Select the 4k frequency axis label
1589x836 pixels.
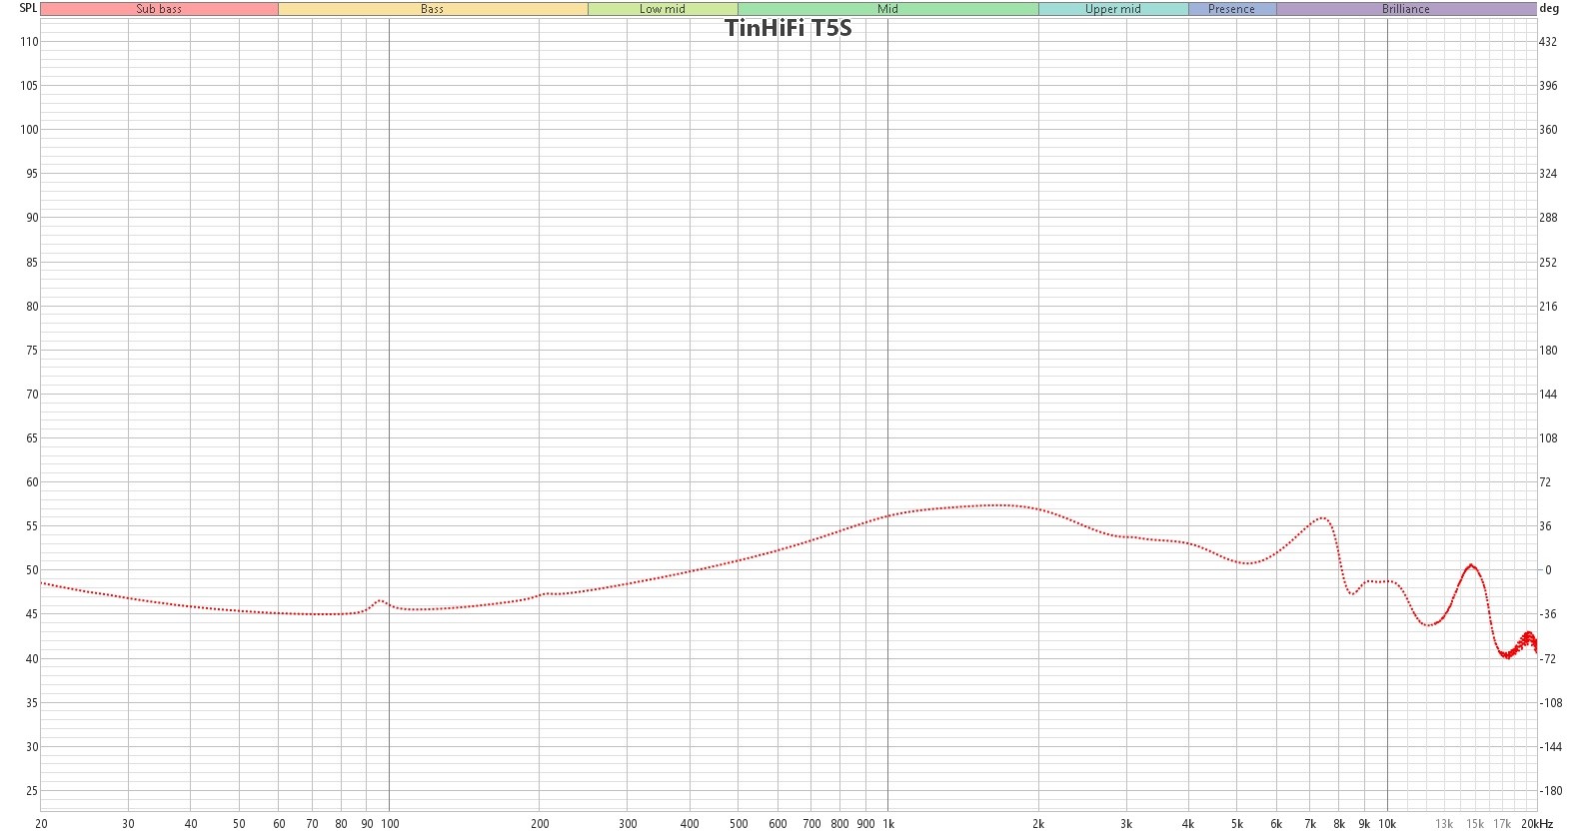1188,824
